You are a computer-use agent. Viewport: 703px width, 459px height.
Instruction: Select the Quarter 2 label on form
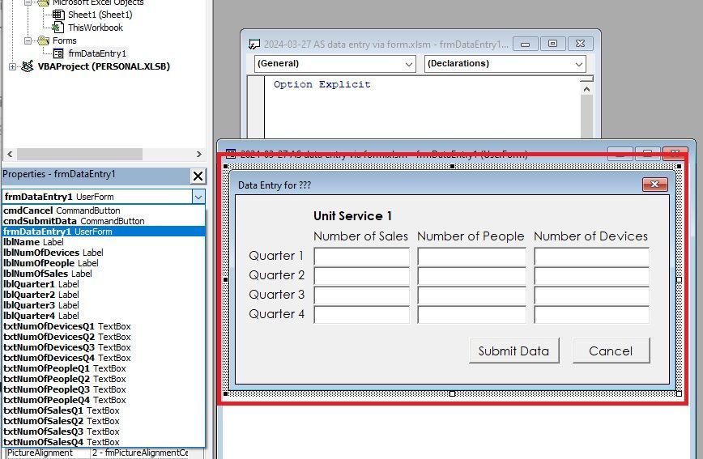pos(277,275)
